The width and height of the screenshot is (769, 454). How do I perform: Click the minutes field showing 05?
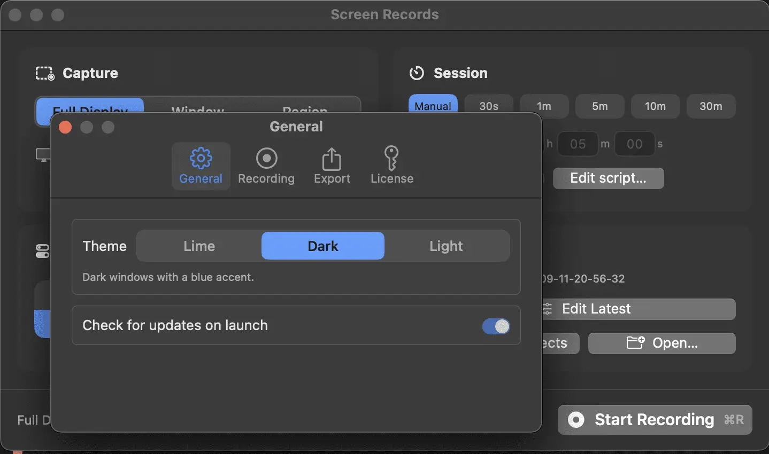578,144
